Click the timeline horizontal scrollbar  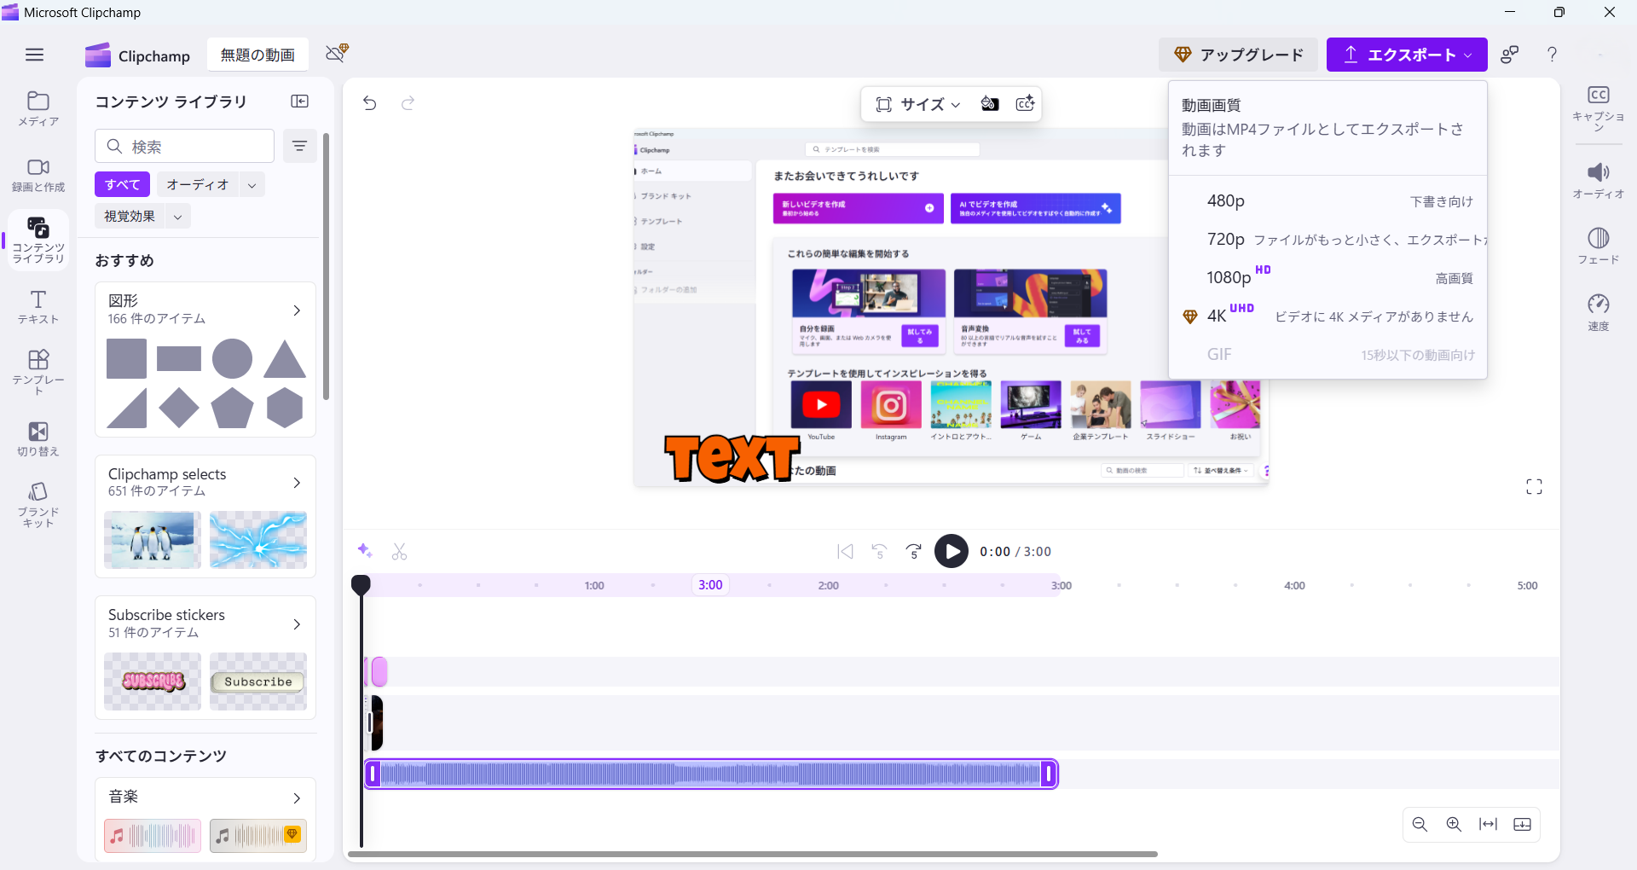point(753,854)
